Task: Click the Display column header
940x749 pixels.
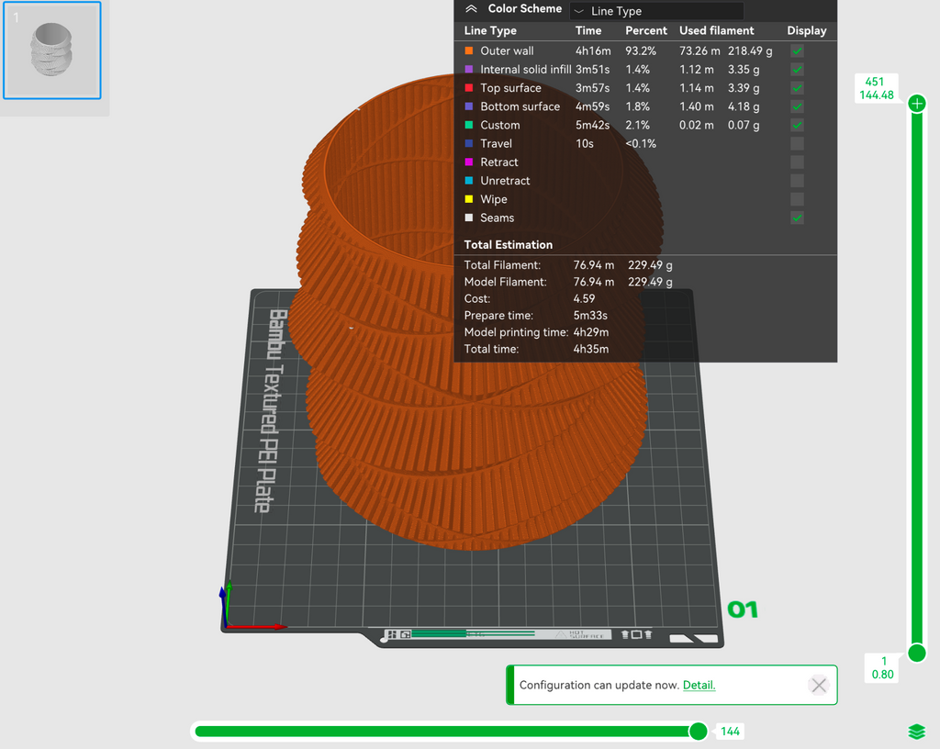Action: point(806,30)
